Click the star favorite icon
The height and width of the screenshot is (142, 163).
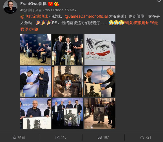[15, 137]
